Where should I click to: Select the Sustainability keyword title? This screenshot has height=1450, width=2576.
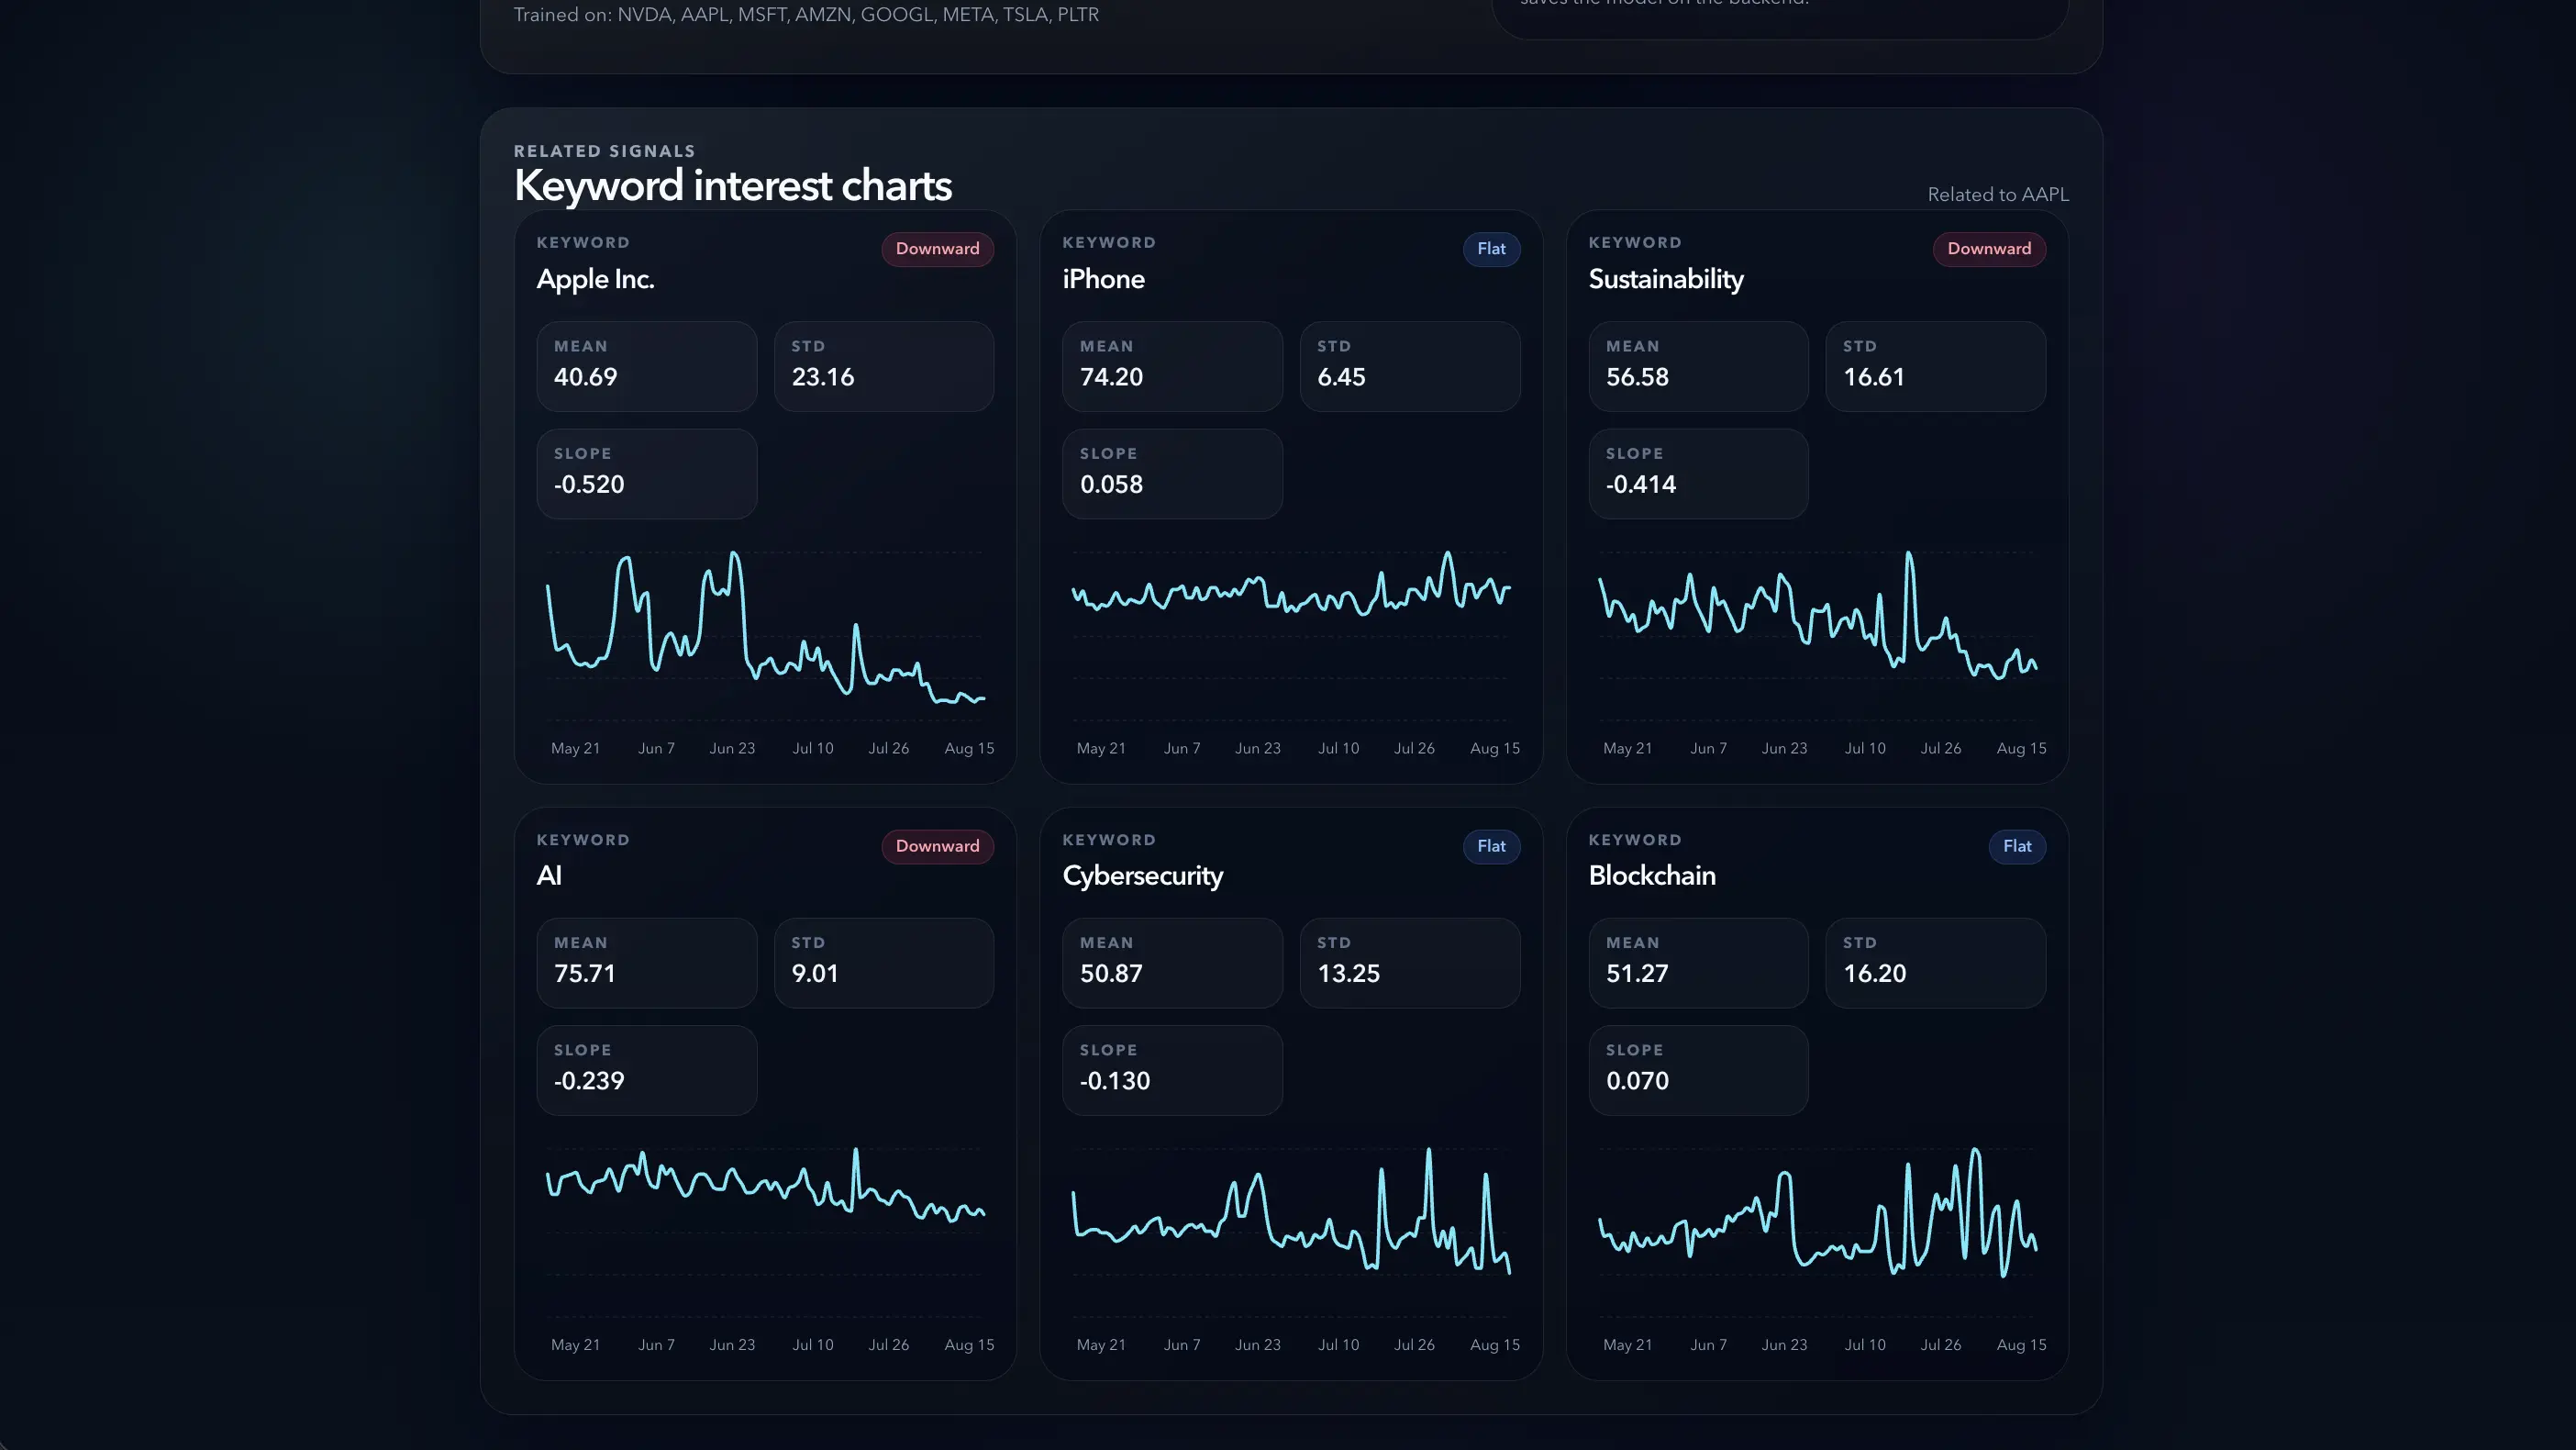[x=1666, y=279]
